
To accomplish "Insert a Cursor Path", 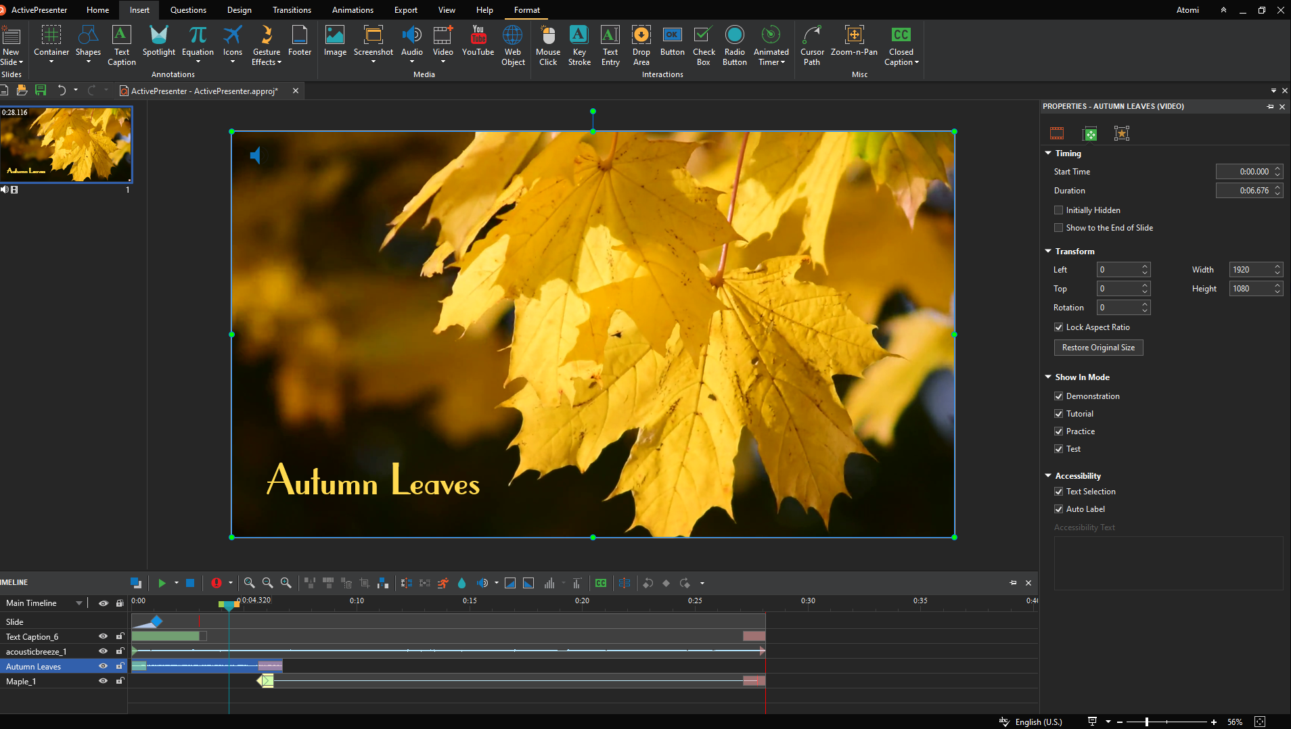I will pyautogui.click(x=811, y=43).
